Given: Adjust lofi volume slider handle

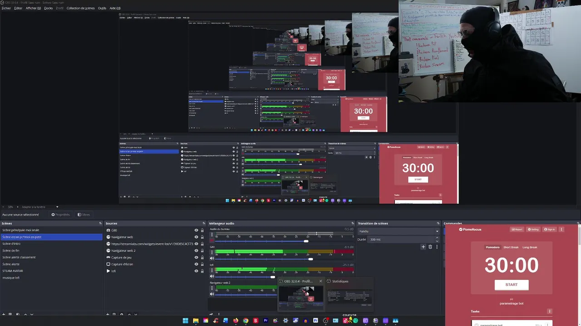Looking at the screenshot, I should point(272,276).
